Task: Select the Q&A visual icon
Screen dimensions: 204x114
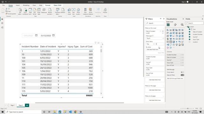Action: 171,45
